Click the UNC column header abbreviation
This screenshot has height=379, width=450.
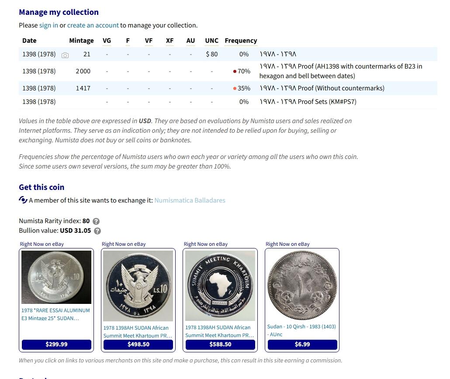(211, 41)
